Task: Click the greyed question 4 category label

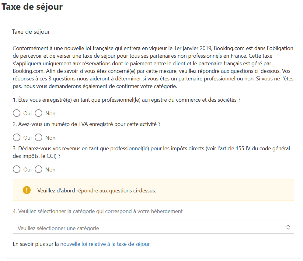Action: tap(98, 211)
